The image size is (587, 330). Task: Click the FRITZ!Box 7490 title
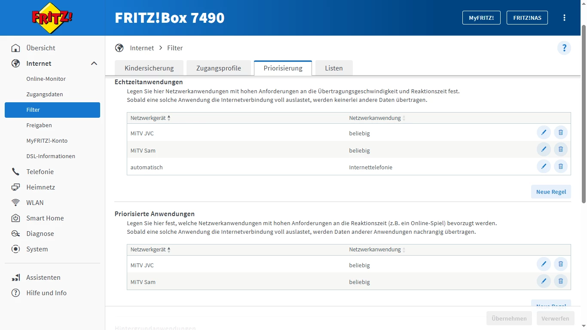click(170, 18)
